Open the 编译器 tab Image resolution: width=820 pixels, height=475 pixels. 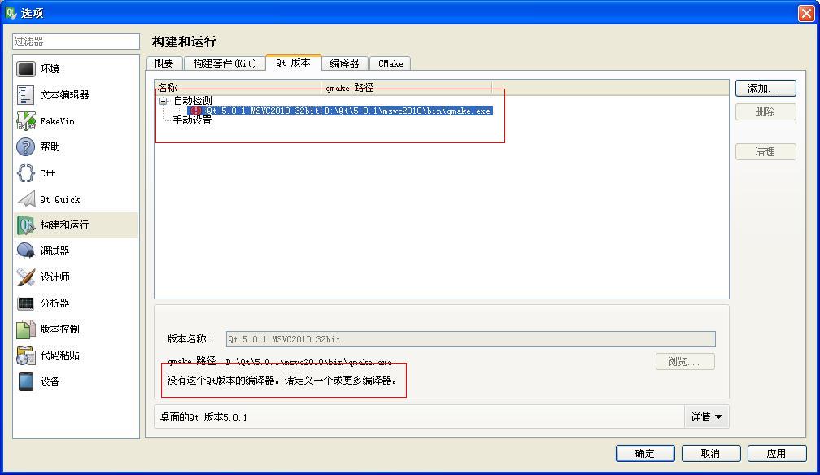click(344, 63)
